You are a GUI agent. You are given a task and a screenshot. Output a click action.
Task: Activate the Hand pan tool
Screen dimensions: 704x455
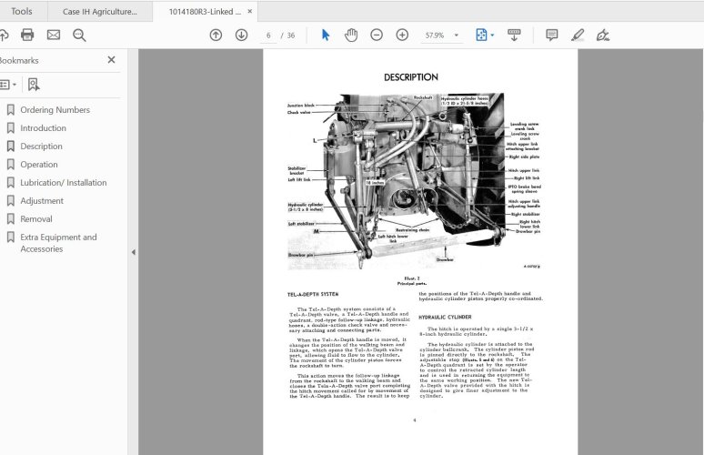tap(351, 35)
